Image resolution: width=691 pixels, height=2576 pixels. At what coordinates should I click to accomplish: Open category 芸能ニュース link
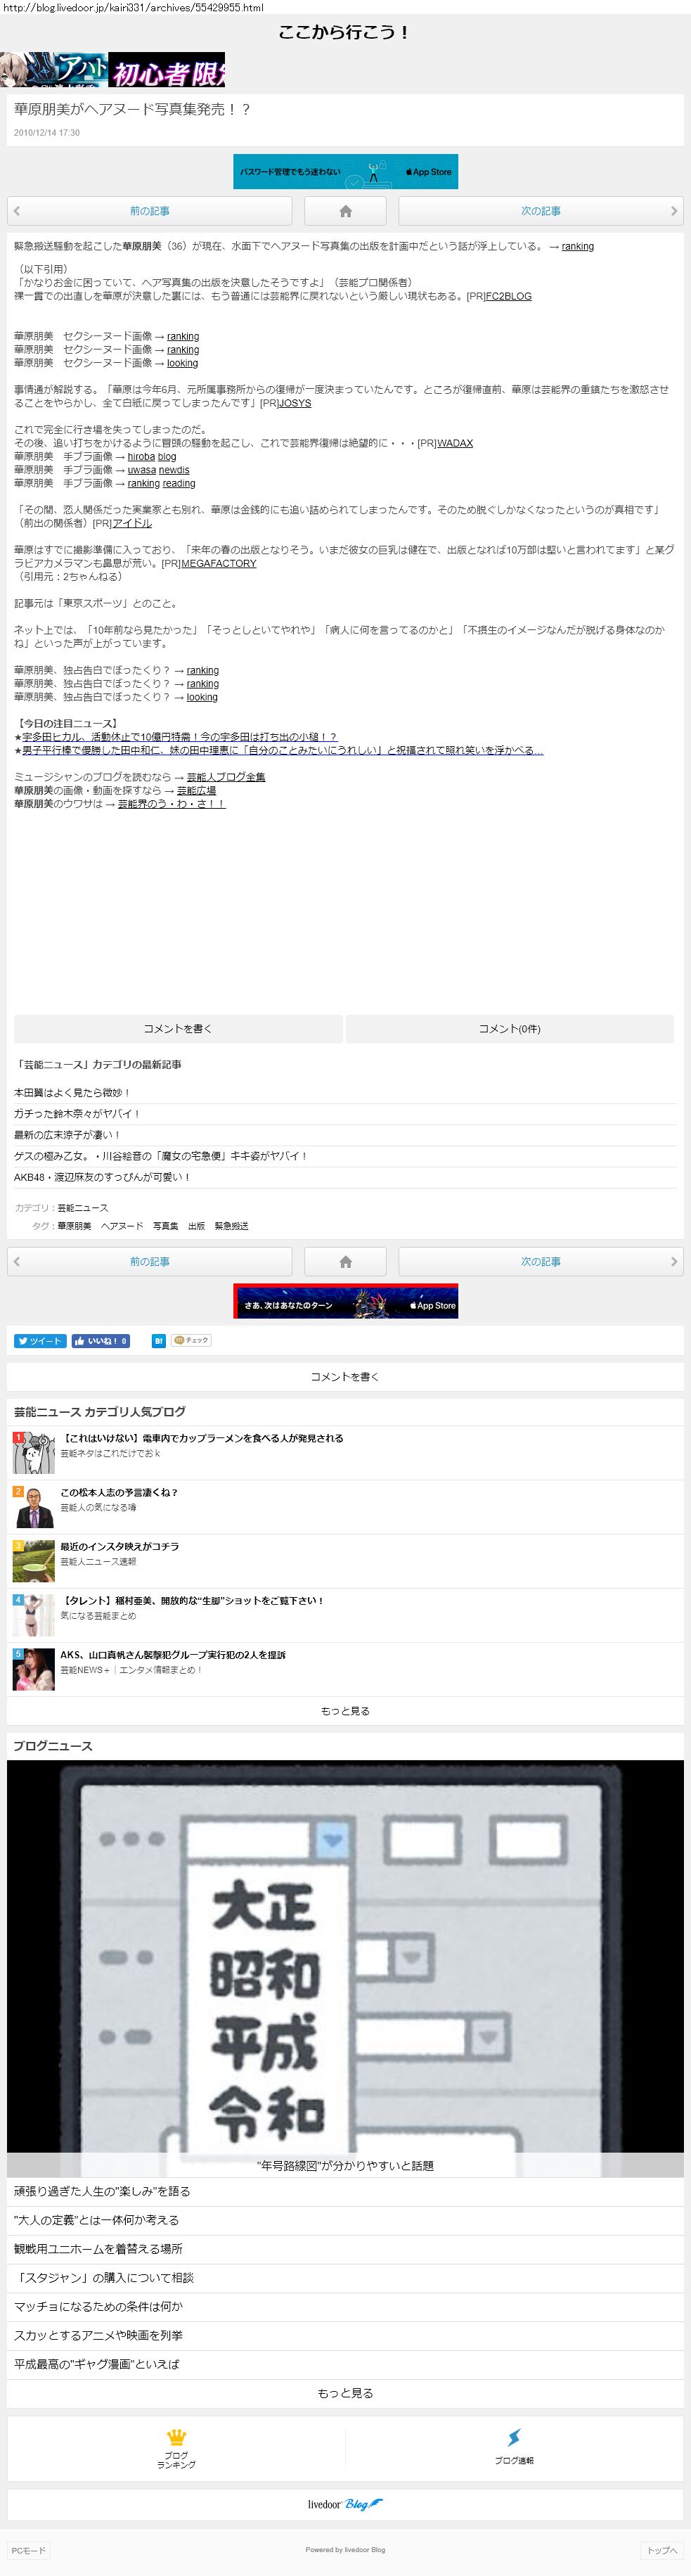point(83,1208)
